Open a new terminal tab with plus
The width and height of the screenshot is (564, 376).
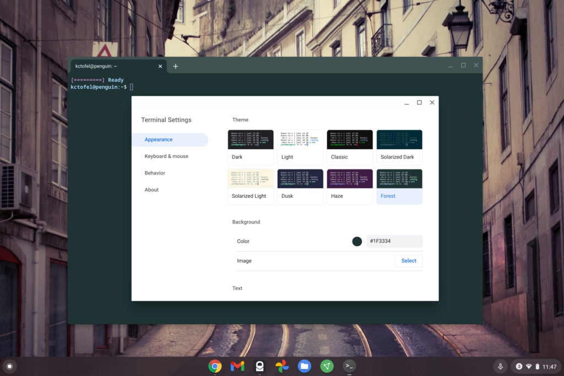click(176, 66)
